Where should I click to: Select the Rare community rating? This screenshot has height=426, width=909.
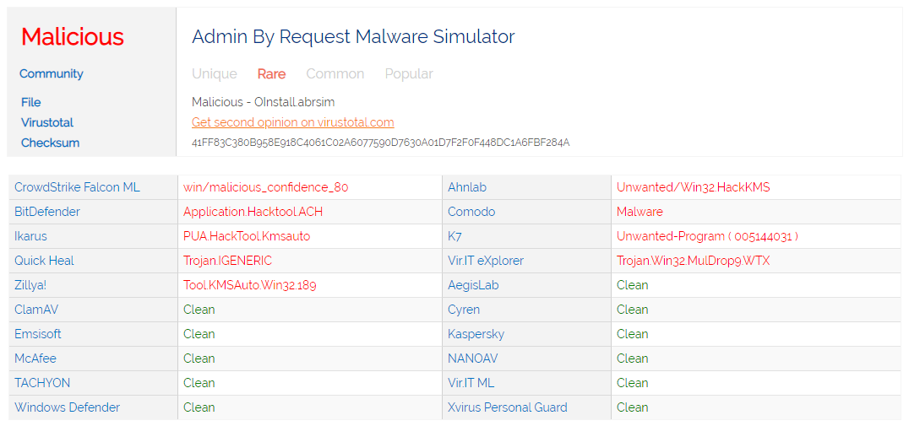coord(271,73)
